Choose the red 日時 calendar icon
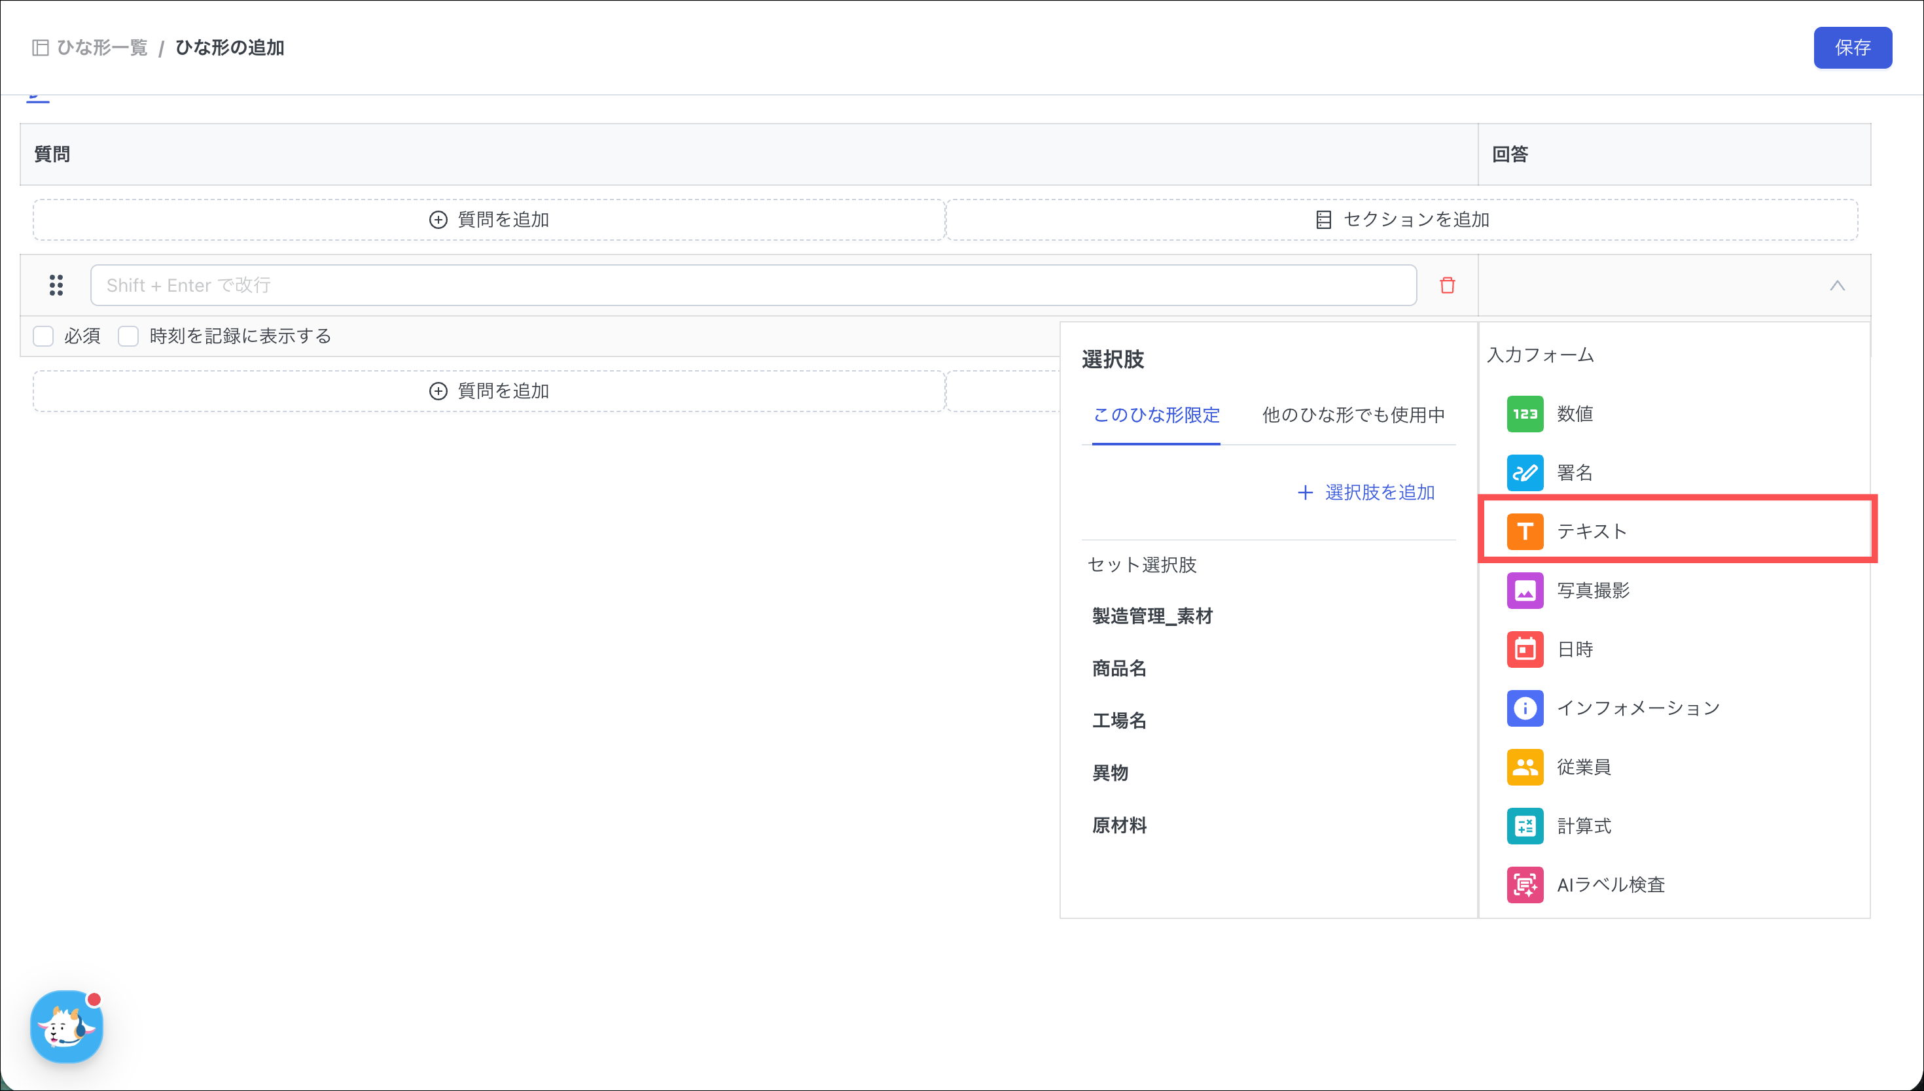 point(1525,649)
